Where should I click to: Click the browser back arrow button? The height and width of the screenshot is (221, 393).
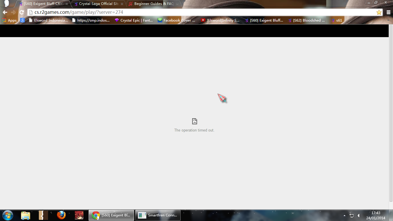pyautogui.click(x=5, y=12)
